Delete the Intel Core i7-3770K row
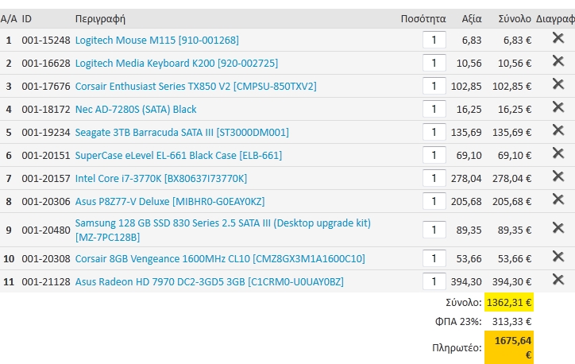 [558, 176]
